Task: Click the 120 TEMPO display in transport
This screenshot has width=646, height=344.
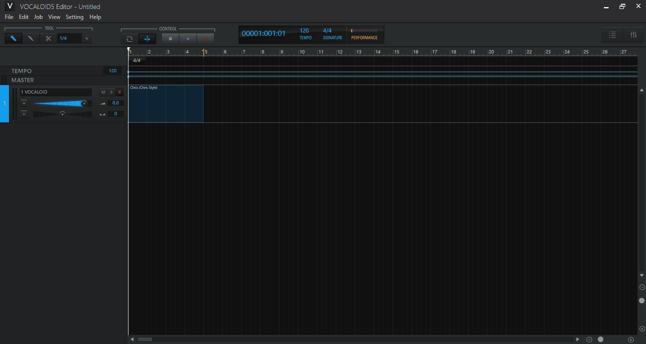Action: (305, 34)
